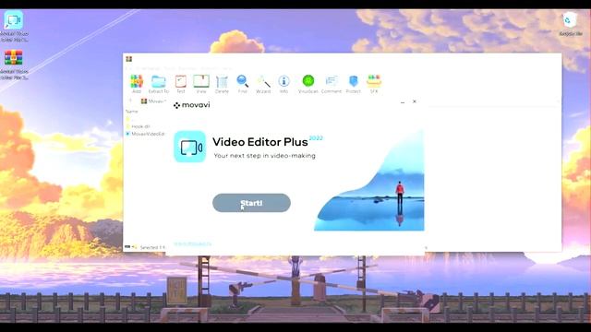The image size is (591, 332).
Task: Click the View icon in WinRAR toolbar
Action: (201, 84)
